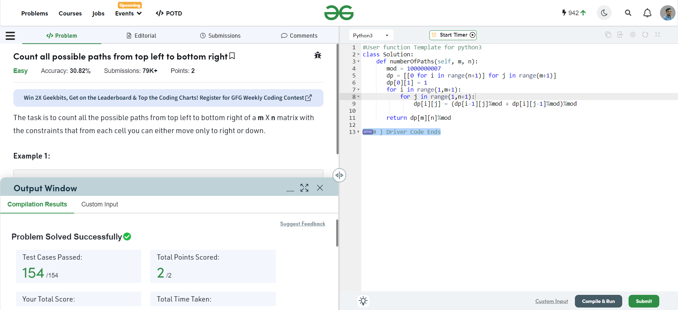The height and width of the screenshot is (310, 678).
Task: Click the 942 geekbits streak counter
Action: (574, 13)
